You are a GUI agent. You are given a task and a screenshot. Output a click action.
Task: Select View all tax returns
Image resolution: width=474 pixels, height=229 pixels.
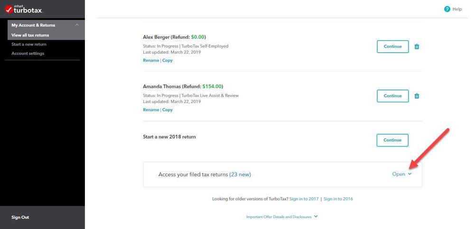(30, 35)
